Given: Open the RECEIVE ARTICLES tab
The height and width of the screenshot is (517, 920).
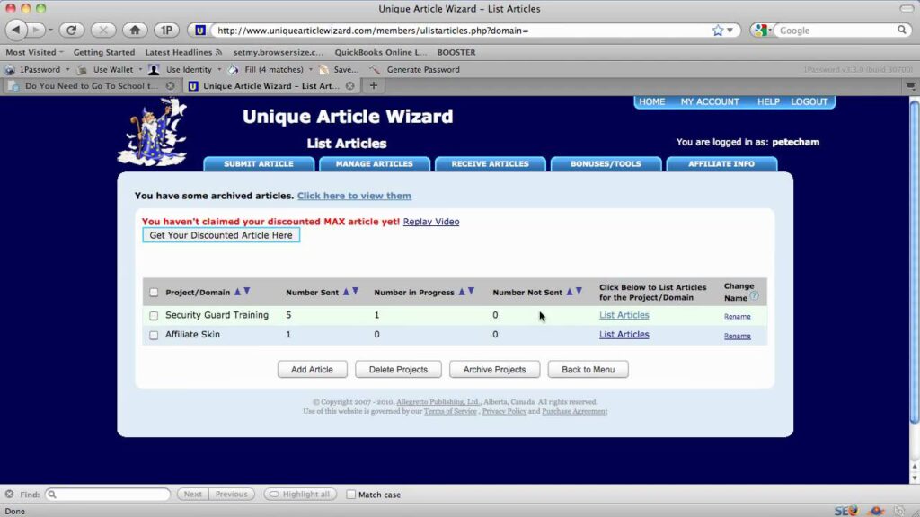Looking at the screenshot, I should [x=490, y=163].
